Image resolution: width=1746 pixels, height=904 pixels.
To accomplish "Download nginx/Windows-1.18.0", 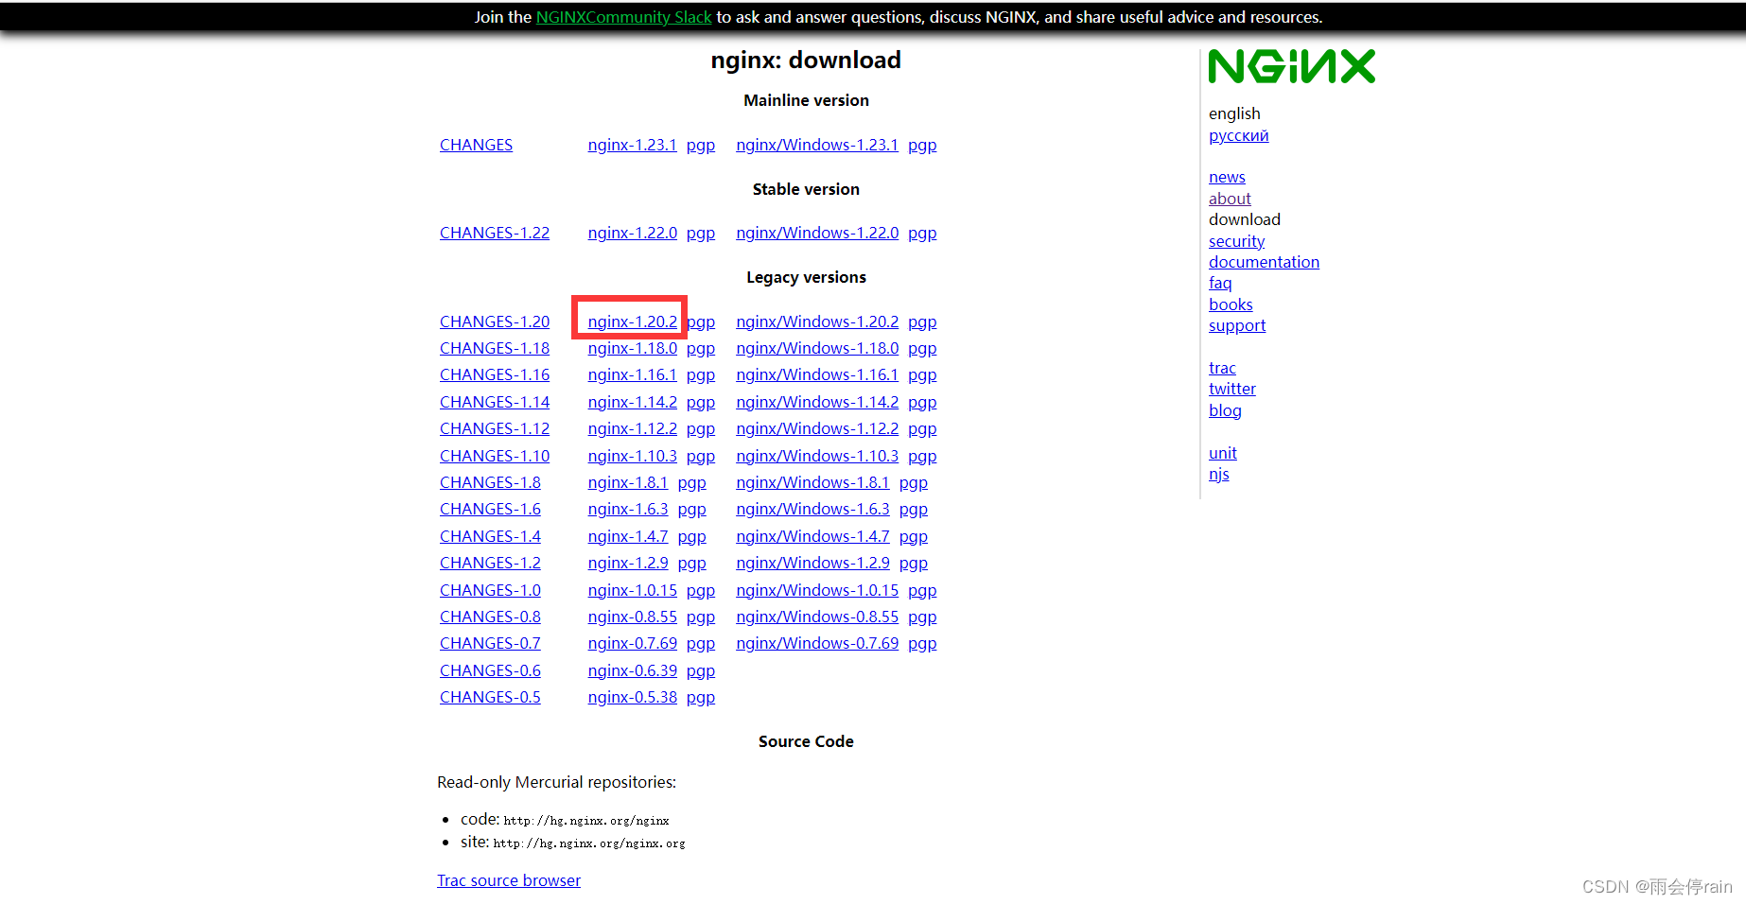I will pos(817,348).
